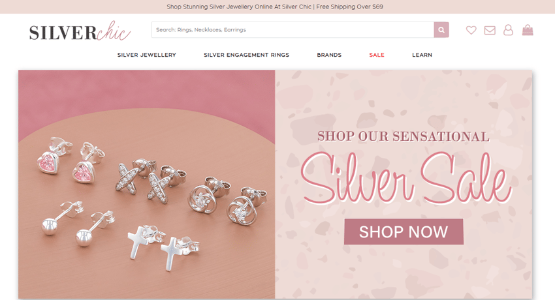
Task: Focus the product search field
Action: (x=293, y=30)
